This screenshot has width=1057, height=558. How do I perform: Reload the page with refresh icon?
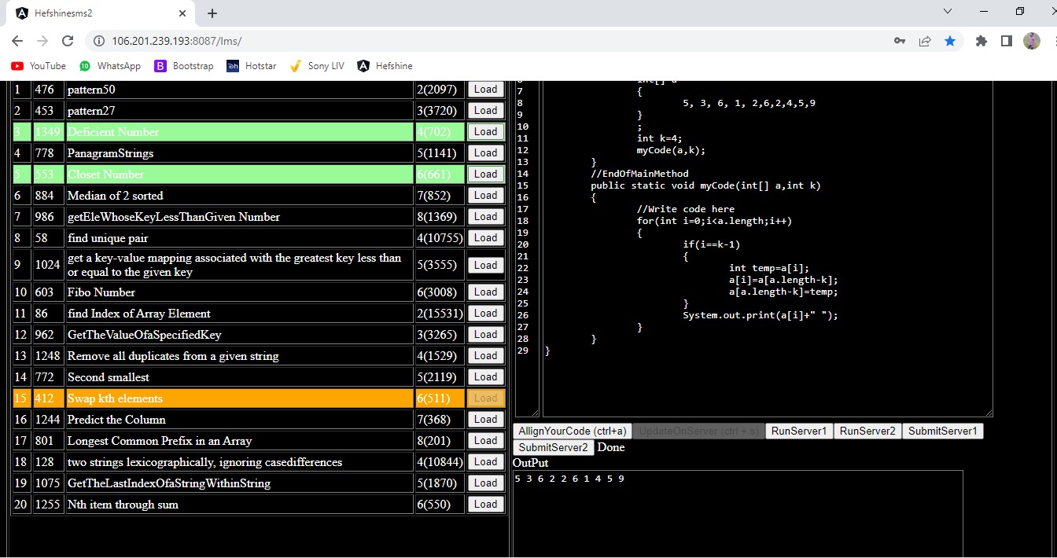68,41
